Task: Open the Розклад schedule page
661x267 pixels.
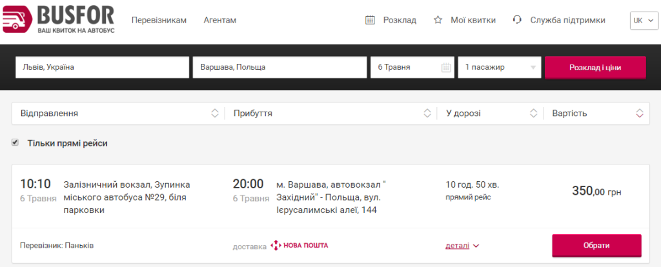Action: click(x=400, y=20)
